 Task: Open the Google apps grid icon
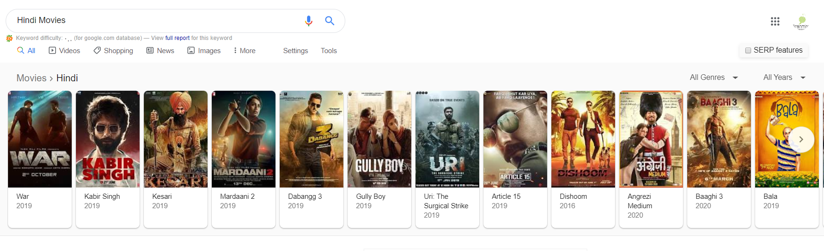(x=775, y=21)
